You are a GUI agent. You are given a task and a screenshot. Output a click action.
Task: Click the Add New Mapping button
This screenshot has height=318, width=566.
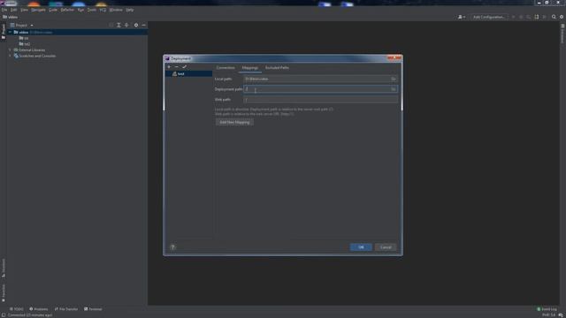234,122
